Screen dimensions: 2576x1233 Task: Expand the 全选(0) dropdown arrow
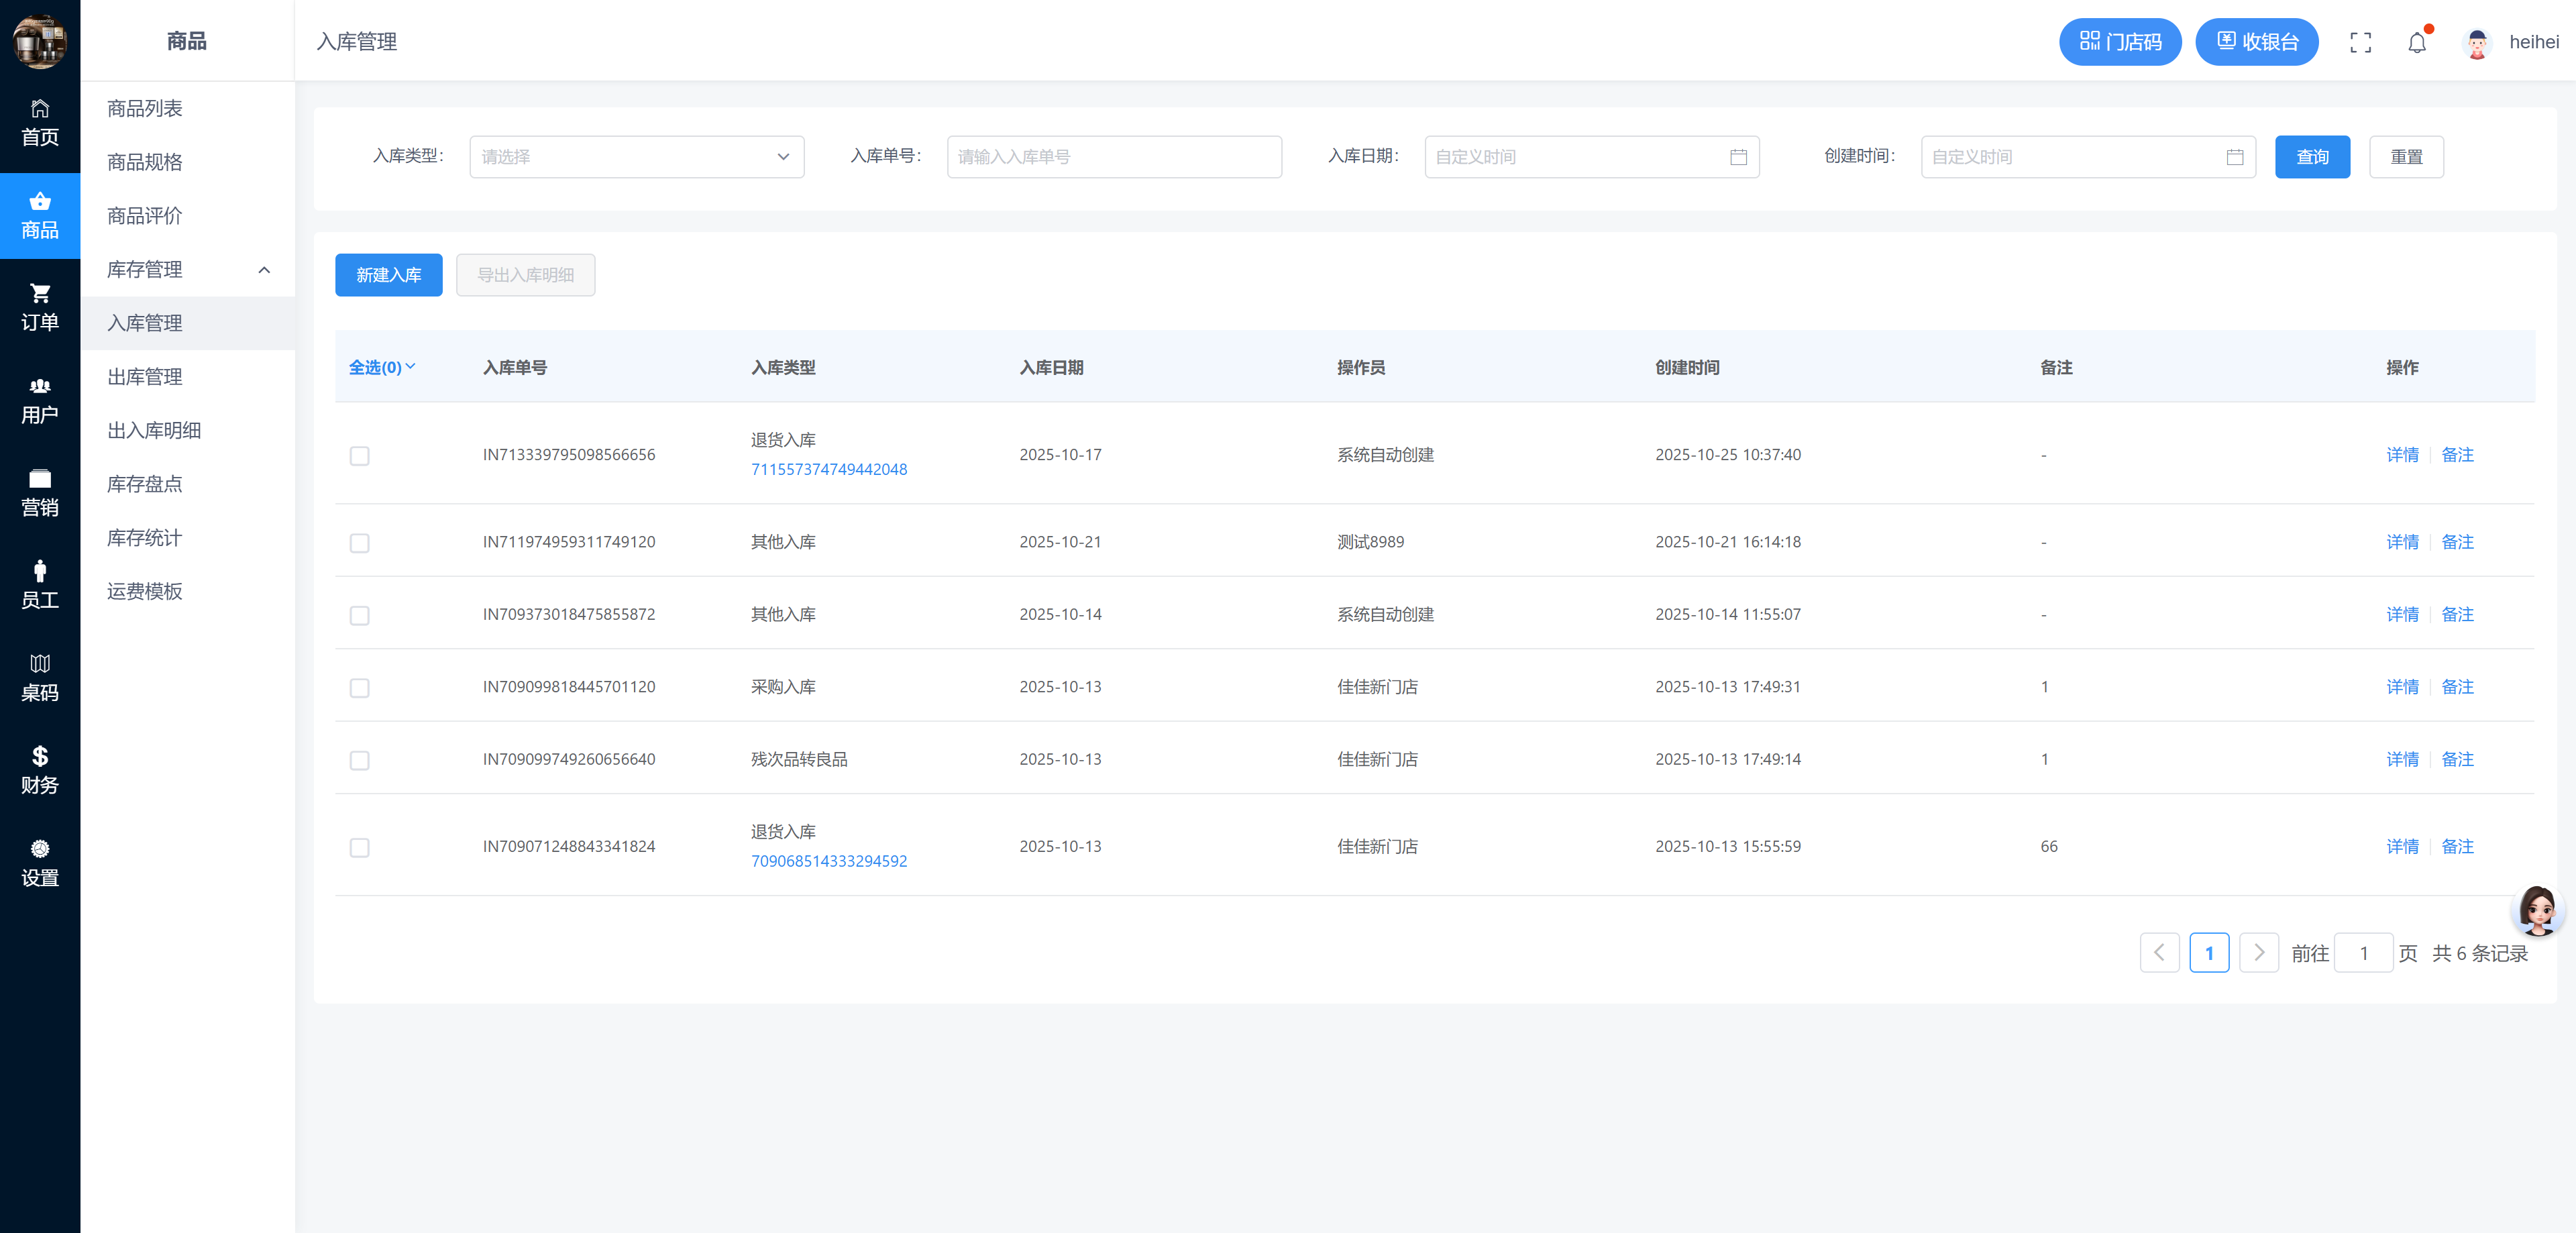pos(410,367)
